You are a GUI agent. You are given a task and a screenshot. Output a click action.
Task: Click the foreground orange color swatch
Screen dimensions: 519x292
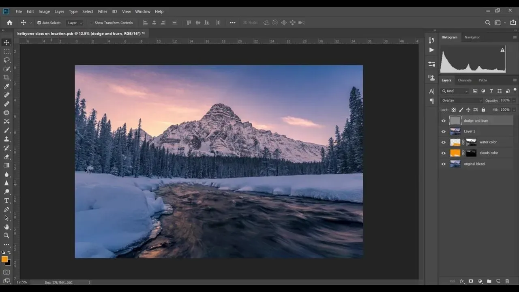click(x=4, y=259)
